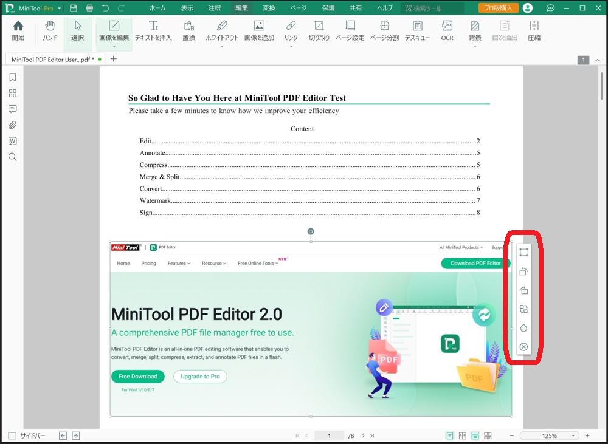This screenshot has height=444, width=608.
Task: Open the MiniTool-Pro logo dropdown arrow
Action: click(60, 8)
